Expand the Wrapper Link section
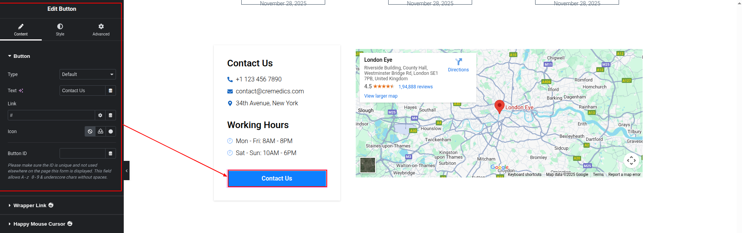Image resolution: width=742 pixels, height=233 pixels. click(x=30, y=206)
